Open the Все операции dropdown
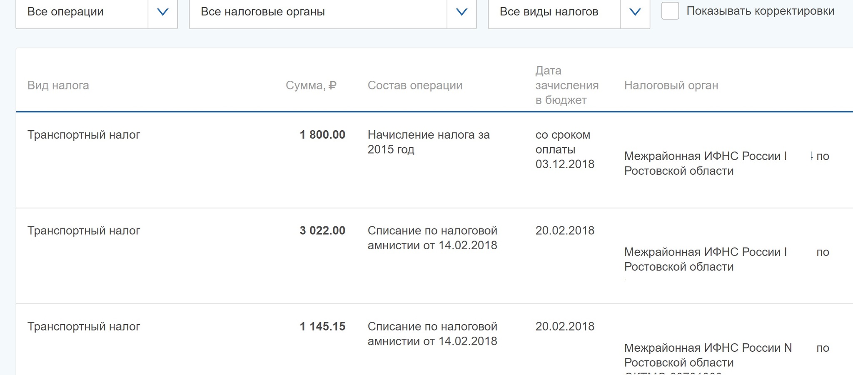Screen dimensions: 853x375 (81, 12)
